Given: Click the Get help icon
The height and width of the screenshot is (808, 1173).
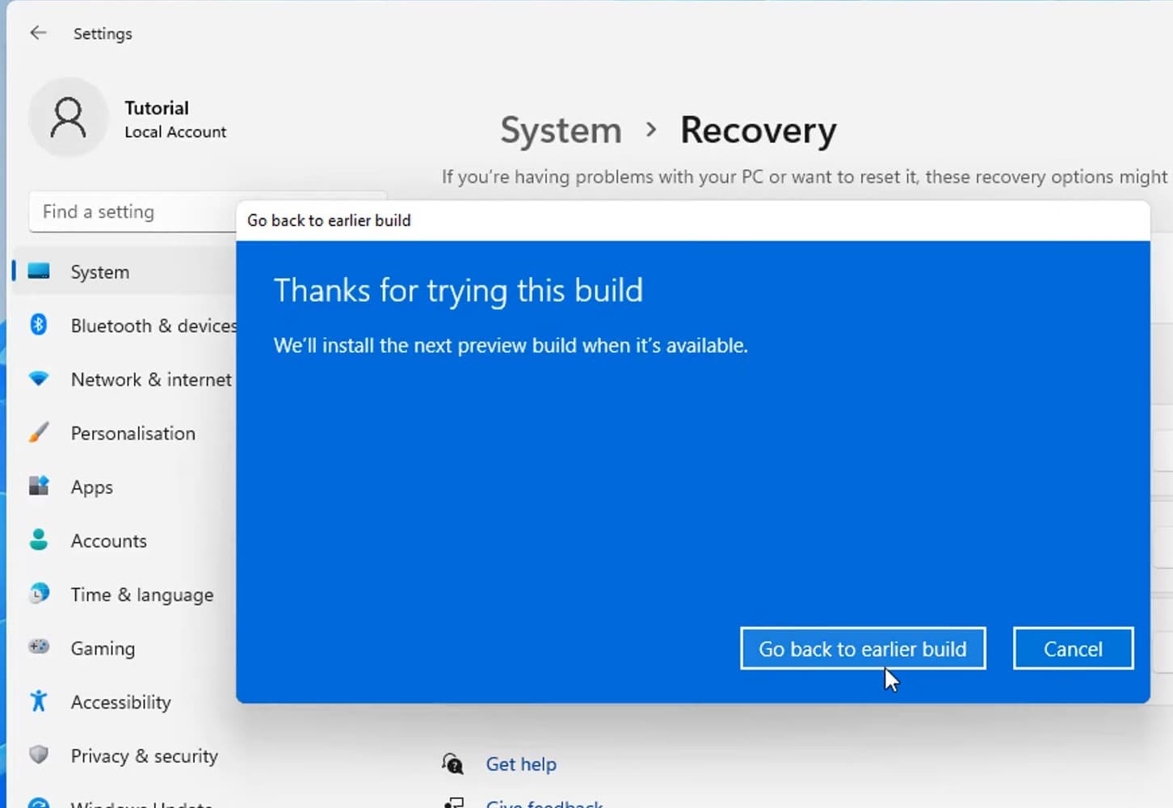Looking at the screenshot, I should [453, 764].
